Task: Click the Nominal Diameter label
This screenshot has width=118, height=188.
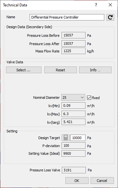Action: click(46, 98)
